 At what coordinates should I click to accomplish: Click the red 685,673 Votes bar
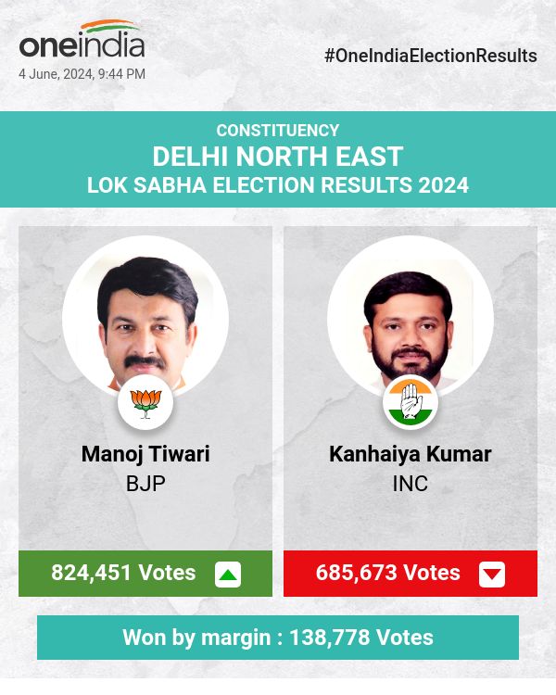[388, 573]
